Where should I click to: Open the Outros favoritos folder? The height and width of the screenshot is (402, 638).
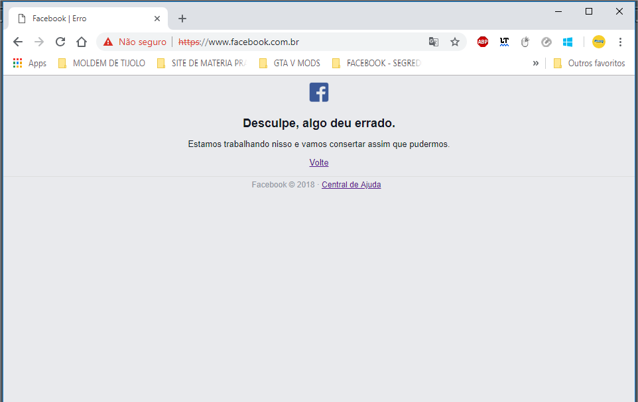[589, 63]
